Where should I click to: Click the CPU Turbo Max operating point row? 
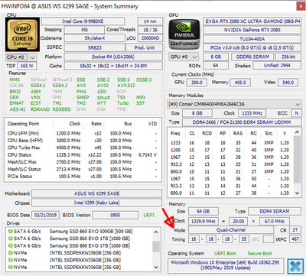tap(83, 148)
